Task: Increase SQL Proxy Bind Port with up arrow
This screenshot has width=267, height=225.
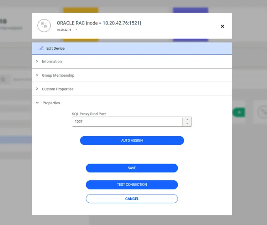Action: [187, 120]
